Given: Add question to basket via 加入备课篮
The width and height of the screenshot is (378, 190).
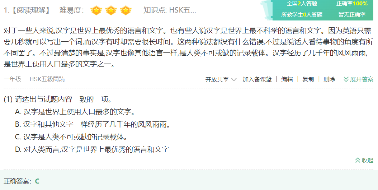Looking at the screenshot, I should click(x=257, y=79).
